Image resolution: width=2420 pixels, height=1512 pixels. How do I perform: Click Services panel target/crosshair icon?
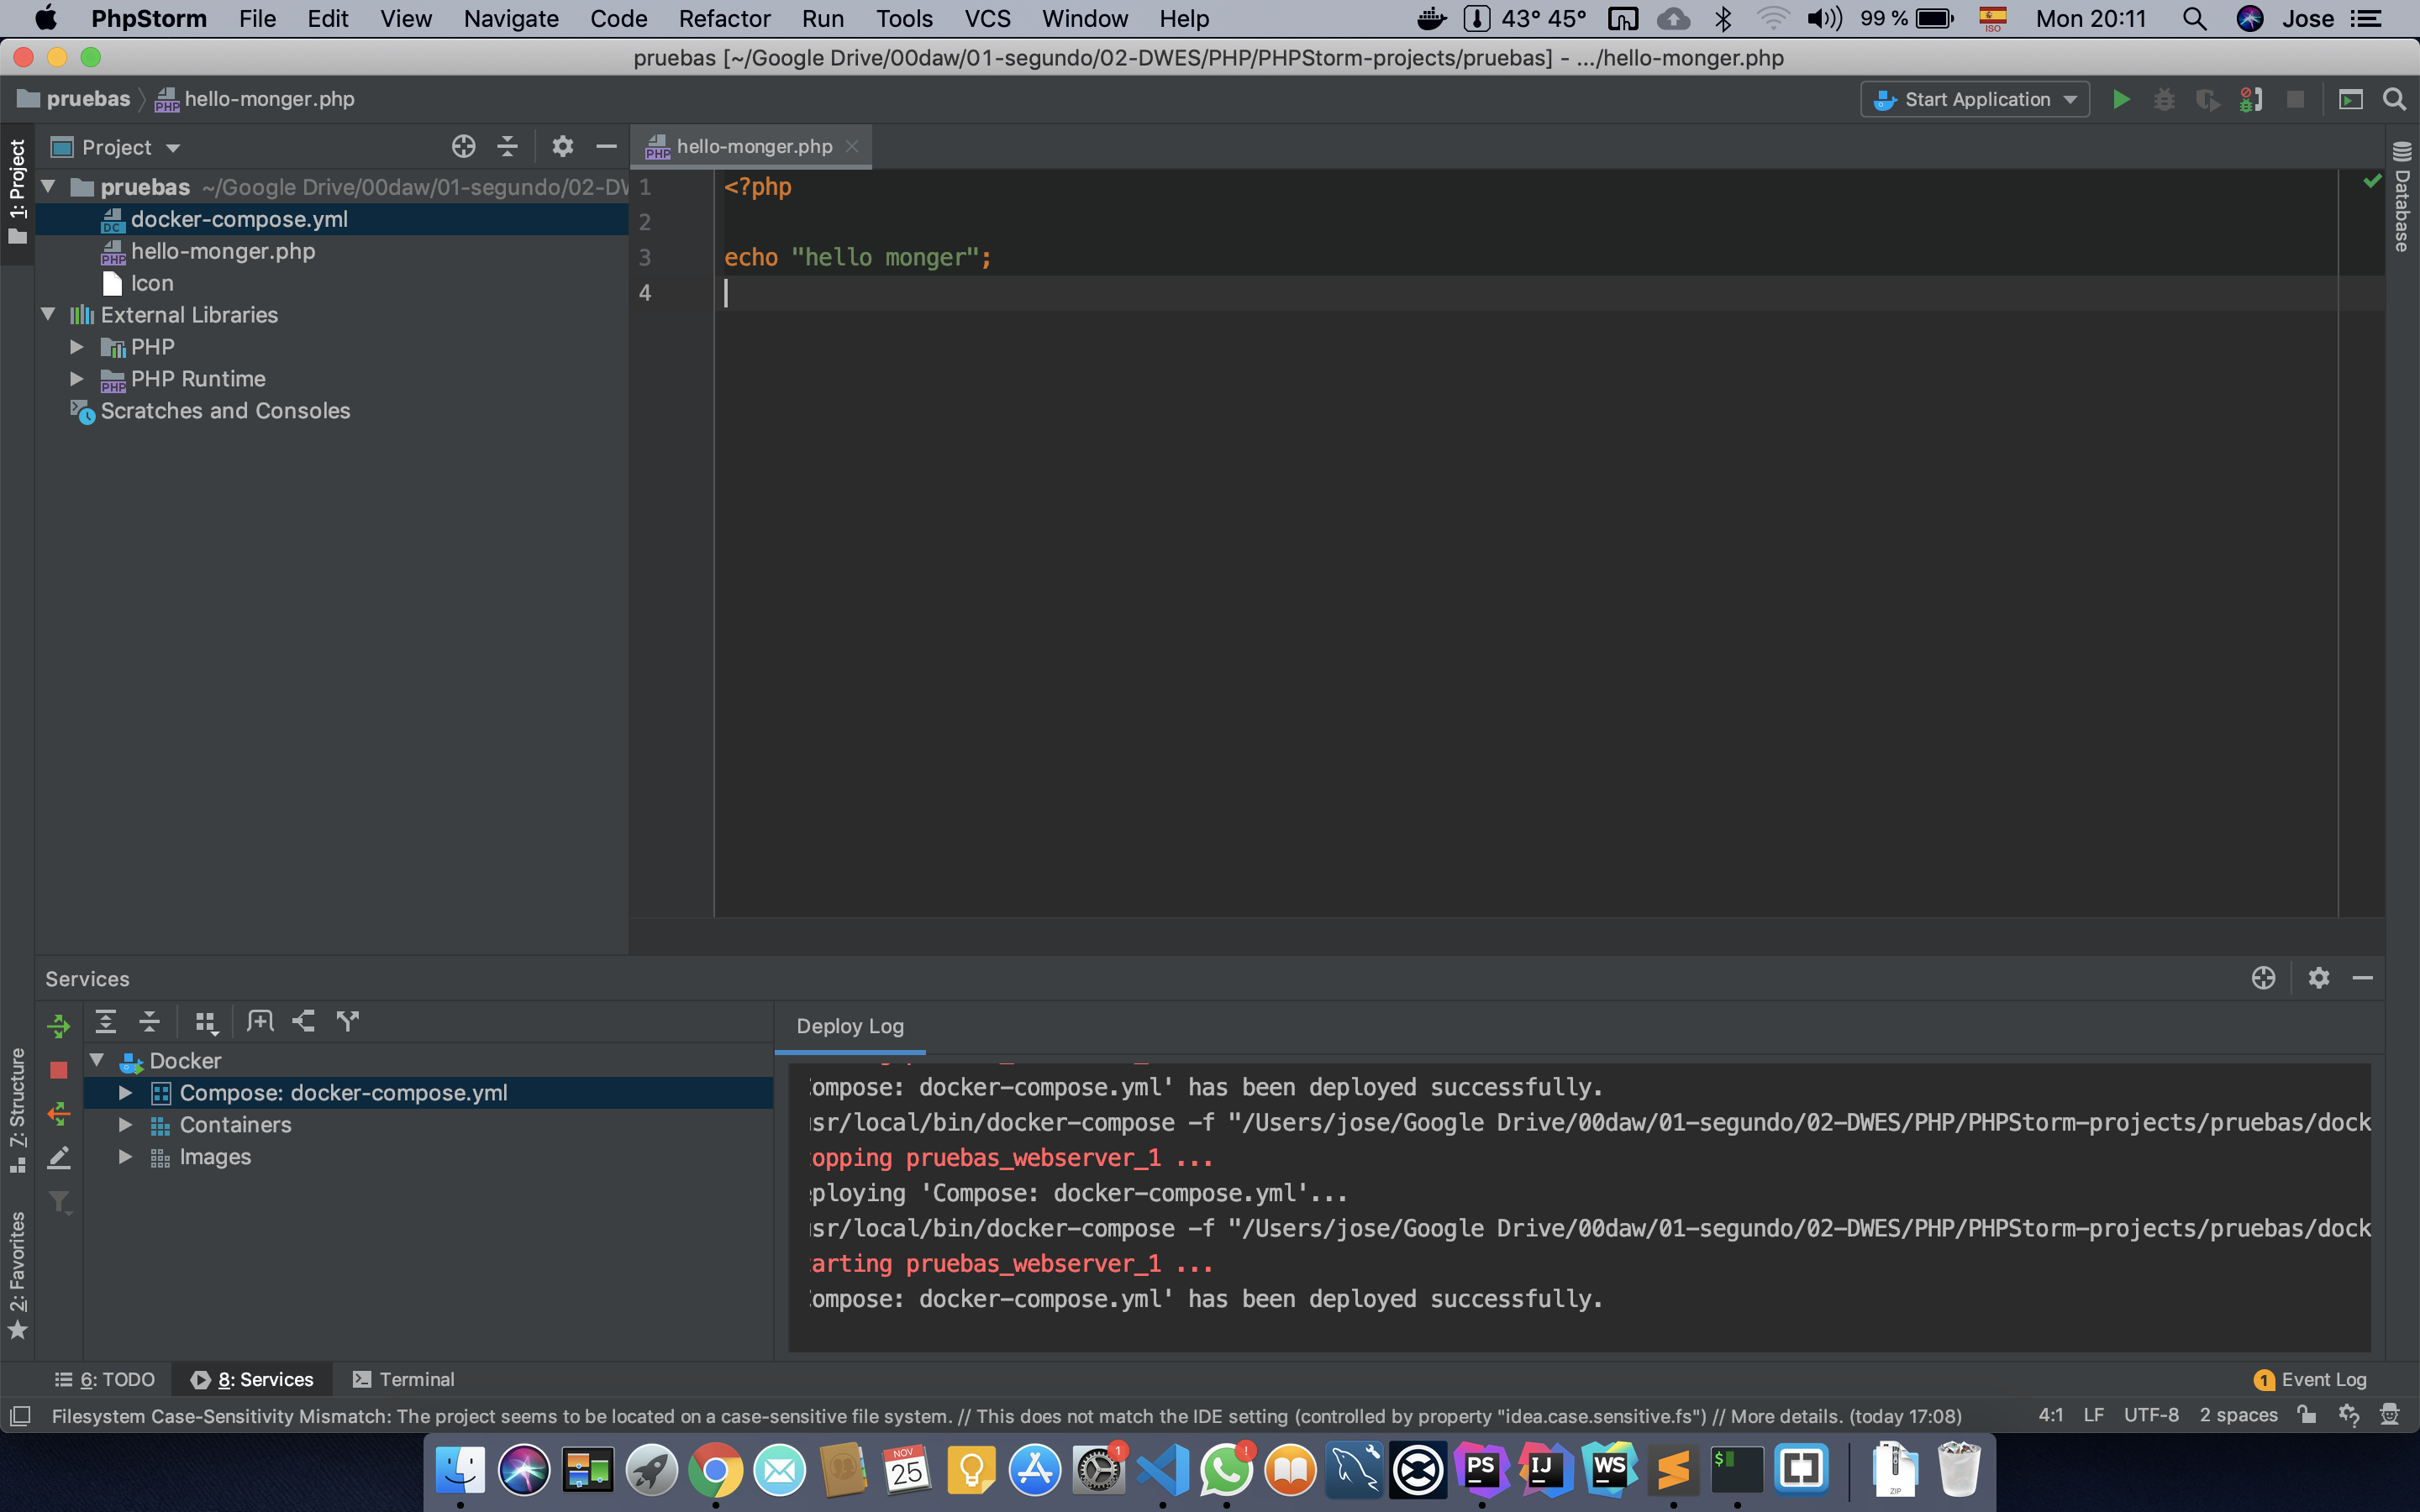(2263, 978)
